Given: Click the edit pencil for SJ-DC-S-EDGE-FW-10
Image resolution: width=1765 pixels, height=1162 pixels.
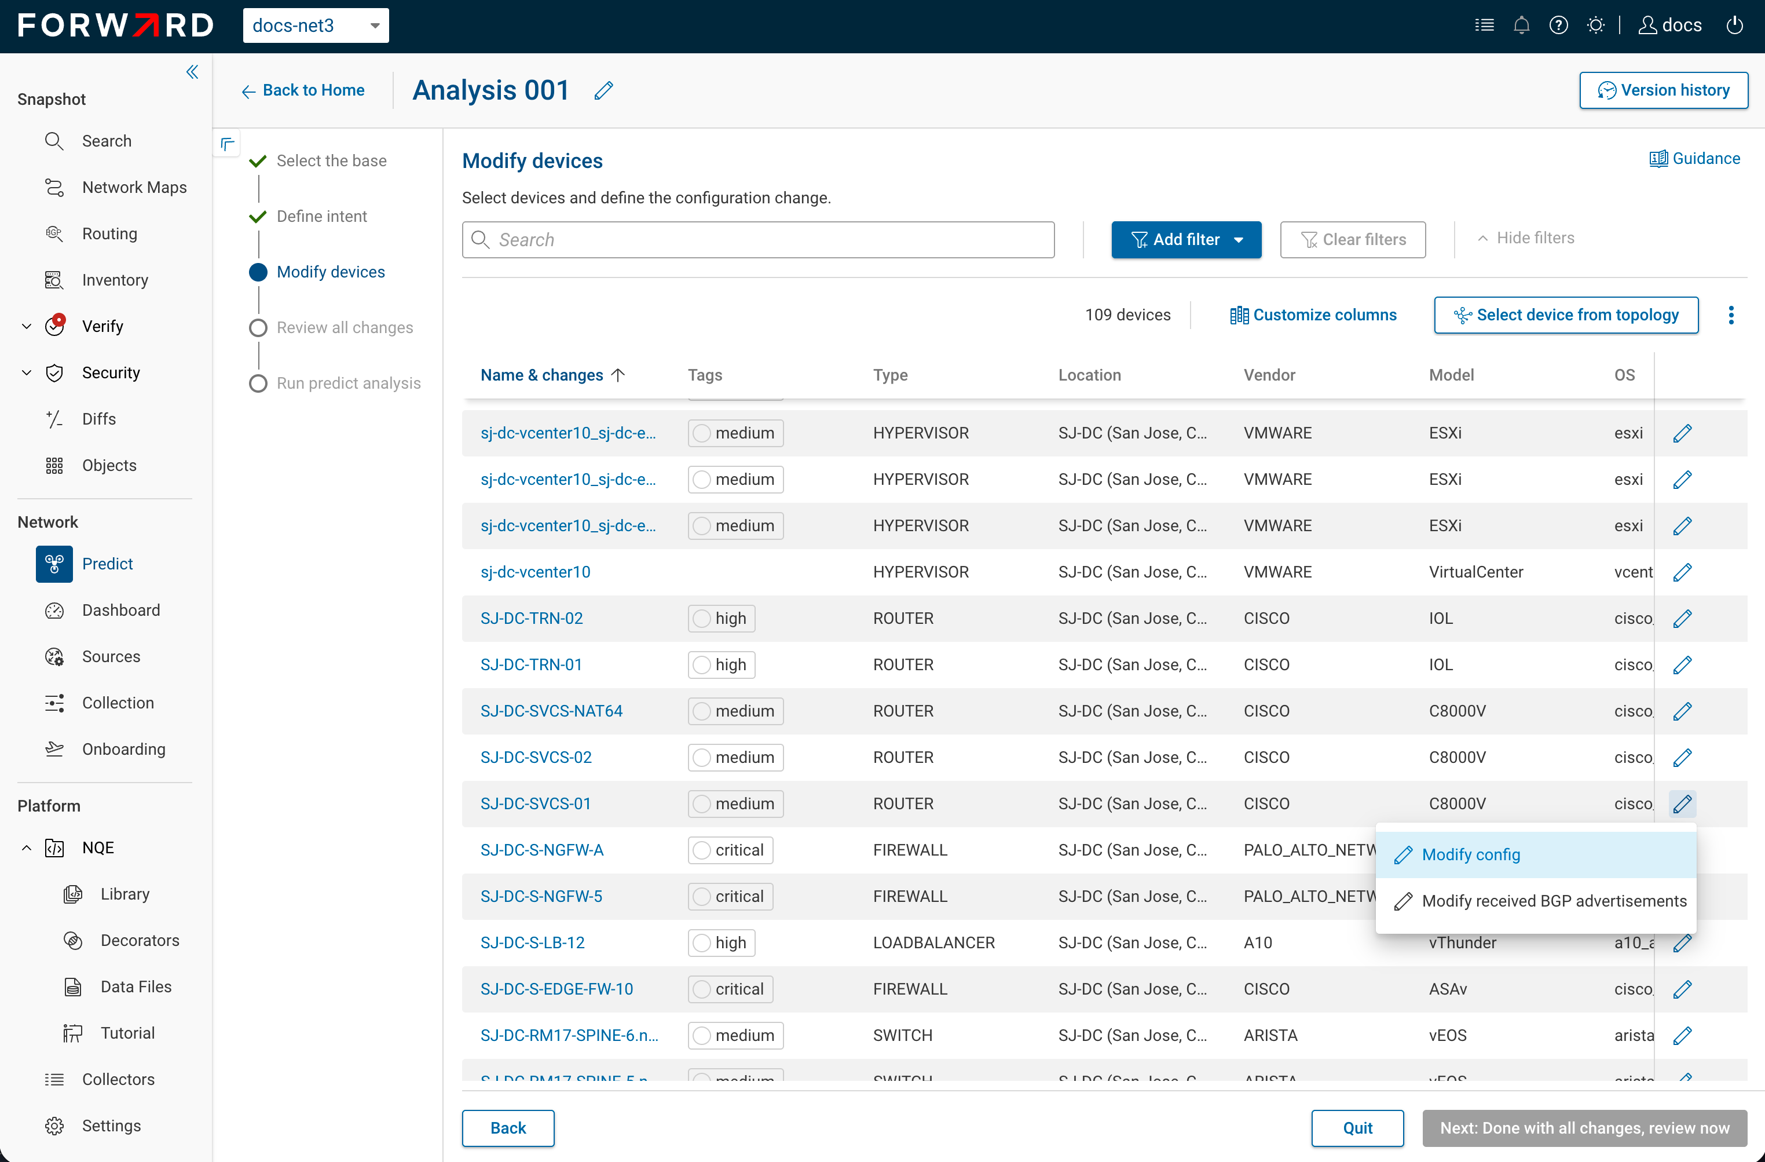Looking at the screenshot, I should tap(1682, 989).
